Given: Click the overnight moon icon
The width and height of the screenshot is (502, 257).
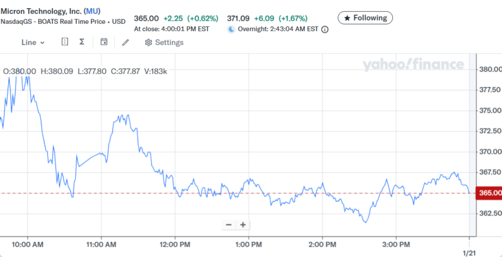Looking at the screenshot, I should [x=231, y=29].
